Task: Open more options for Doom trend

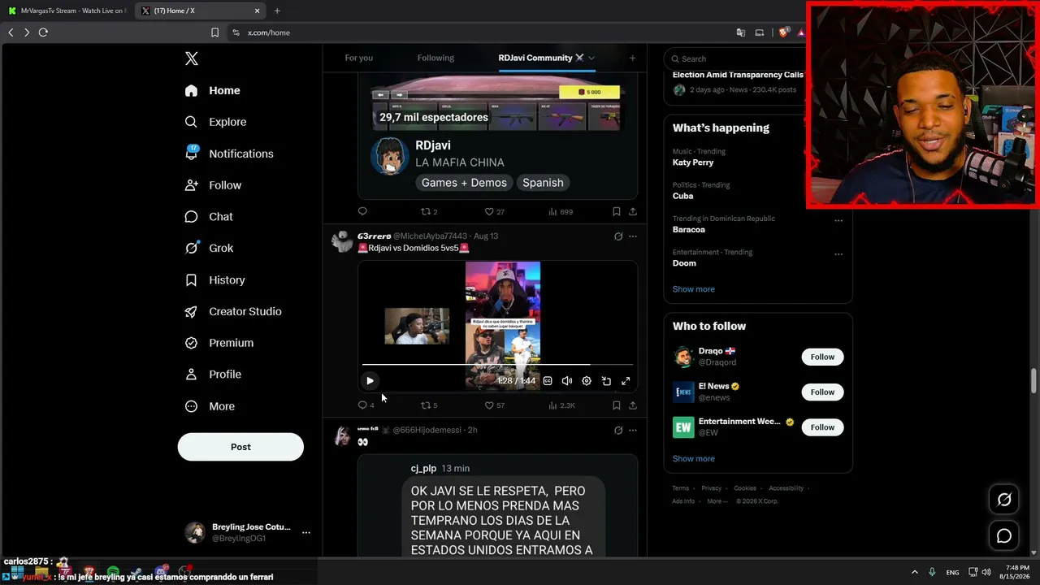Action: [x=838, y=253]
